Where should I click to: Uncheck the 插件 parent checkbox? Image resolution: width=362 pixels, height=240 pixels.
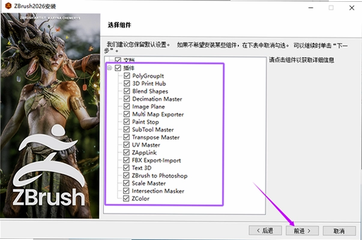[x=118, y=68]
